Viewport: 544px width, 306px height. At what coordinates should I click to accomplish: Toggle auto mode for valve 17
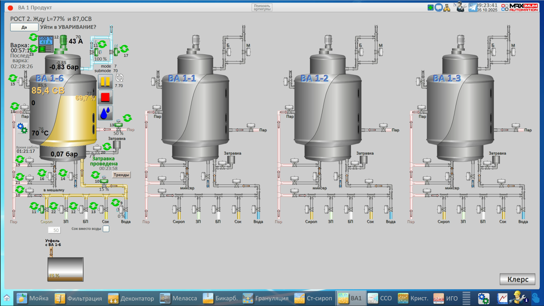coord(124,49)
